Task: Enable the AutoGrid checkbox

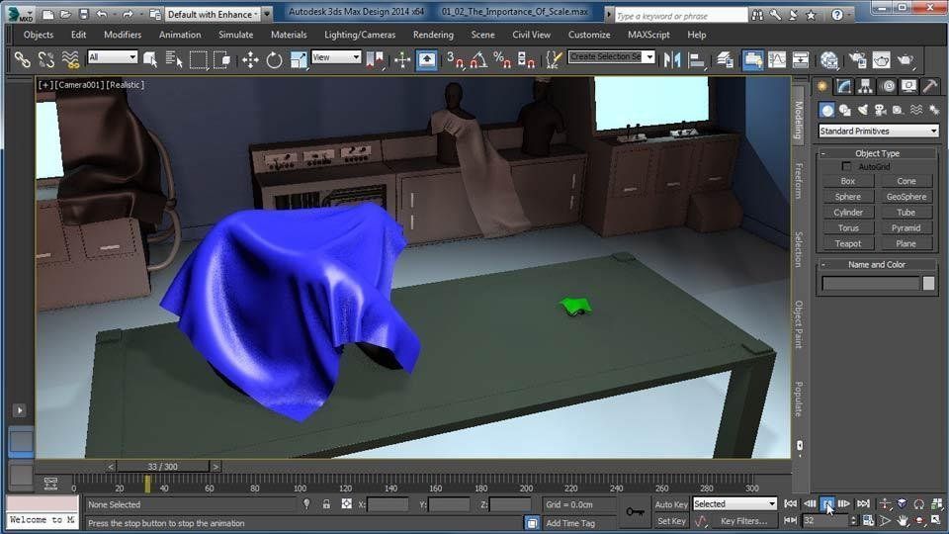Action: click(x=846, y=166)
